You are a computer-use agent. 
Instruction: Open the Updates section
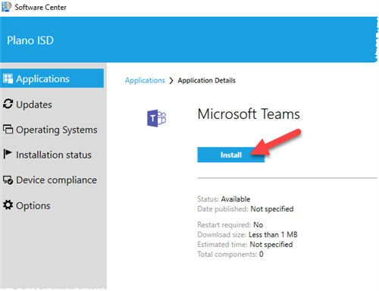click(x=34, y=105)
